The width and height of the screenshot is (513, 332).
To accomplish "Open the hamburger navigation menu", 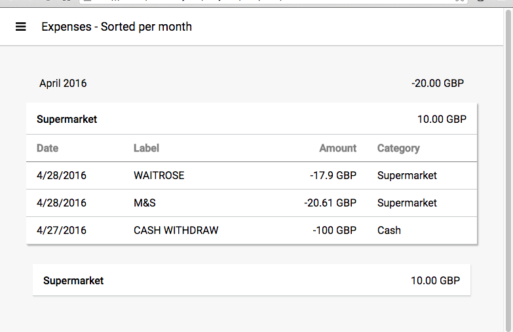I will (20, 26).
